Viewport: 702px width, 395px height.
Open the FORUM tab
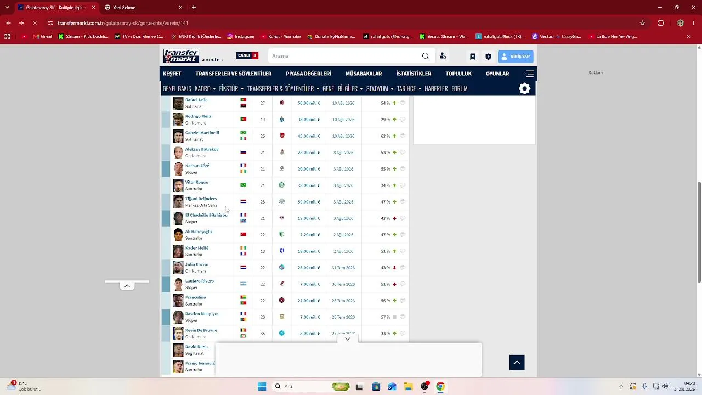point(460,88)
